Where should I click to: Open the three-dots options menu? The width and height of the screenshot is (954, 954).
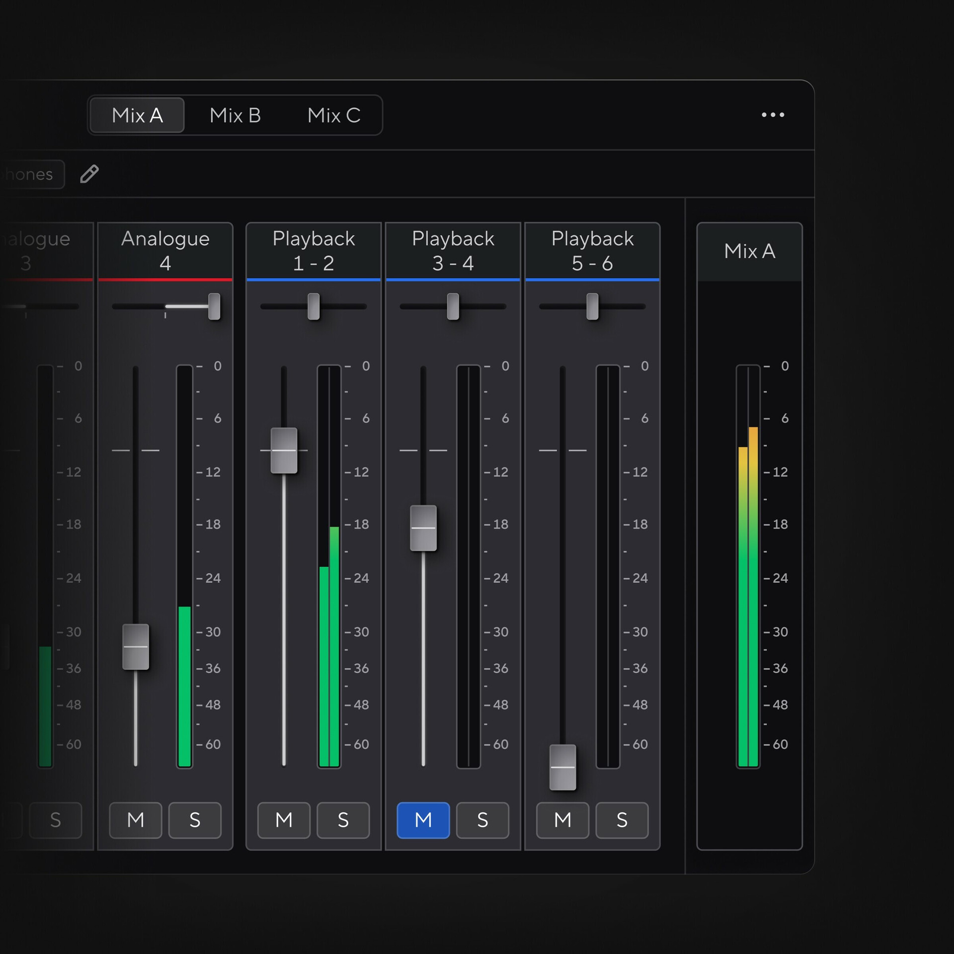point(773,115)
